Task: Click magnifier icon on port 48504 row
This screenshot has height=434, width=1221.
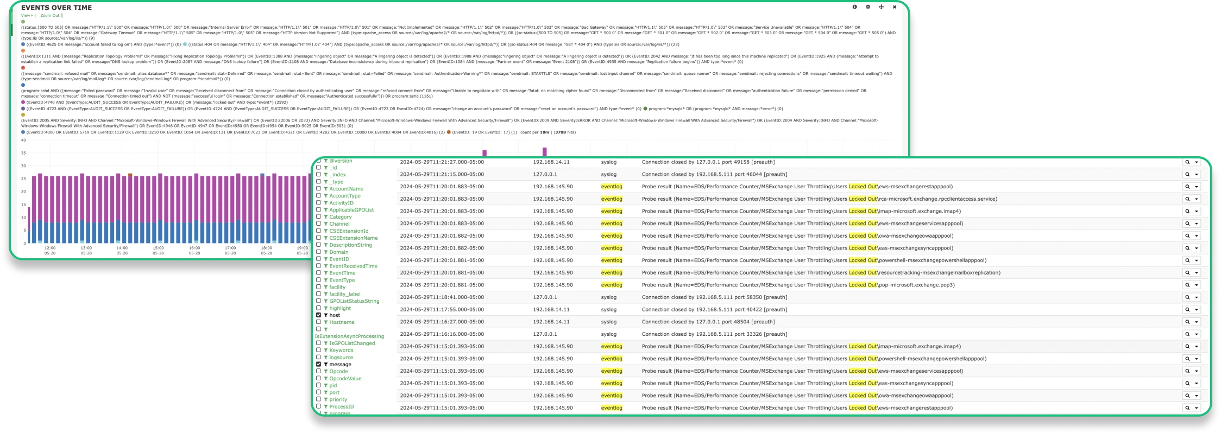Action: click(x=1187, y=322)
